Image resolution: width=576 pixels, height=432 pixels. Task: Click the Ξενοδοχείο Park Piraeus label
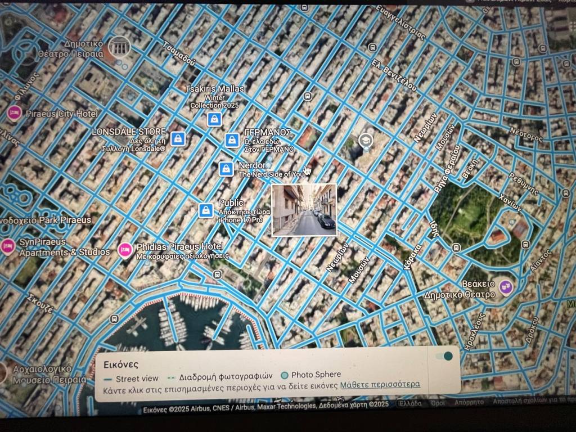coord(45,220)
